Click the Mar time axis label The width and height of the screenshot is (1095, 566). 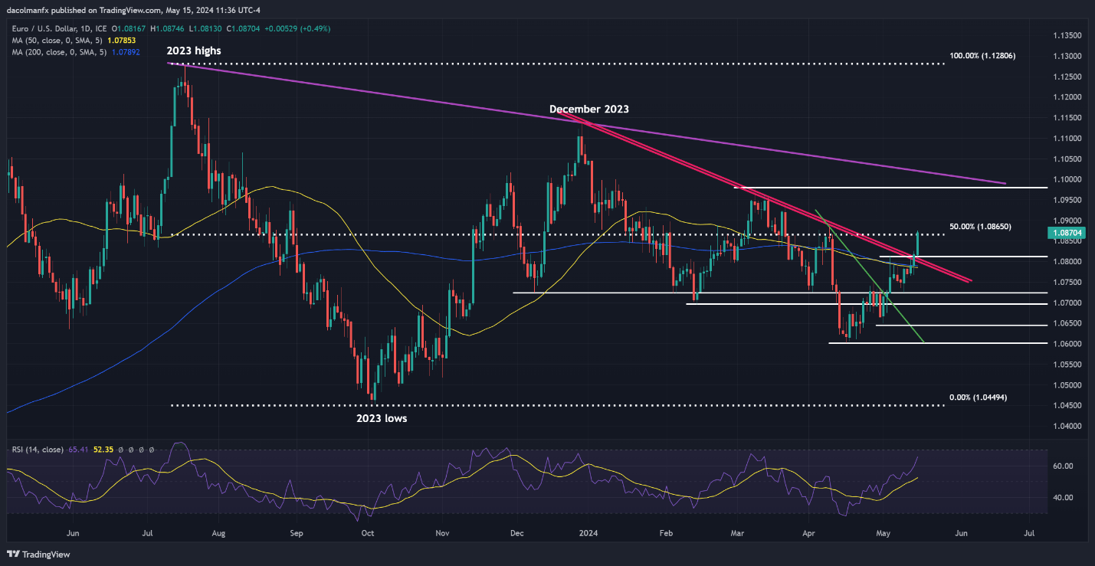point(738,532)
